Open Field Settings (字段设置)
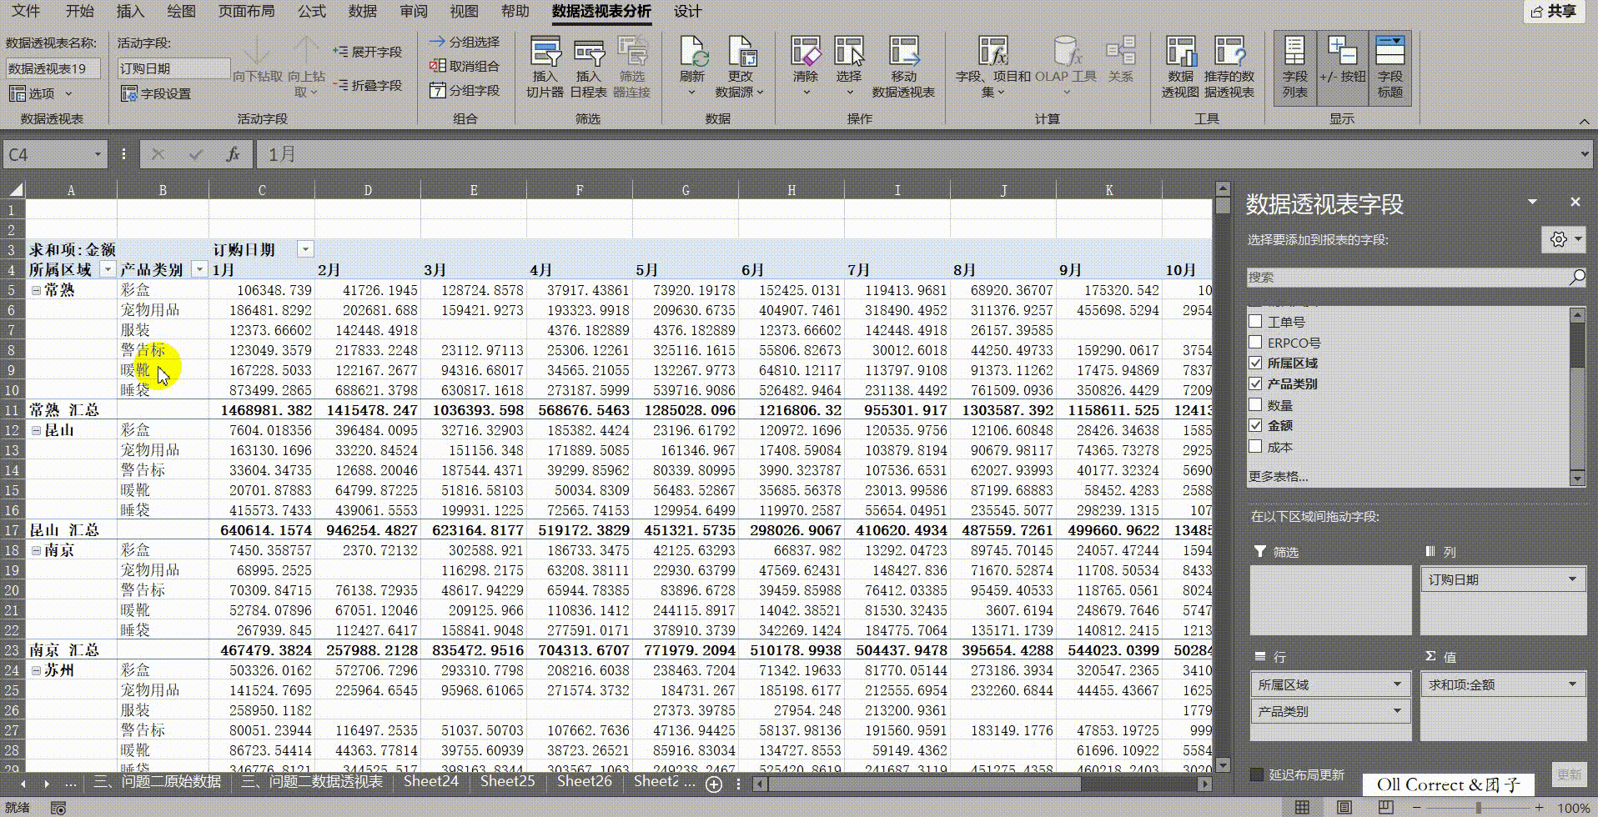 (156, 93)
